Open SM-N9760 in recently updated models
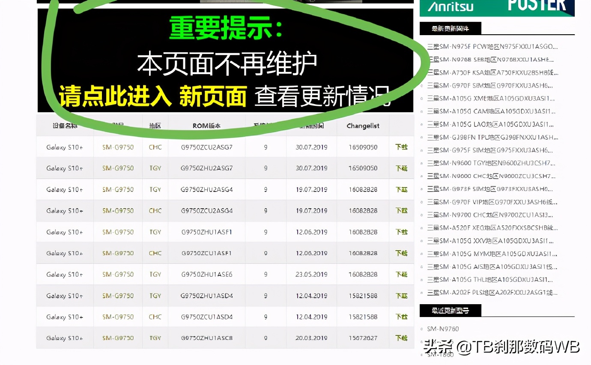591x365 pixels. (443, 329)
